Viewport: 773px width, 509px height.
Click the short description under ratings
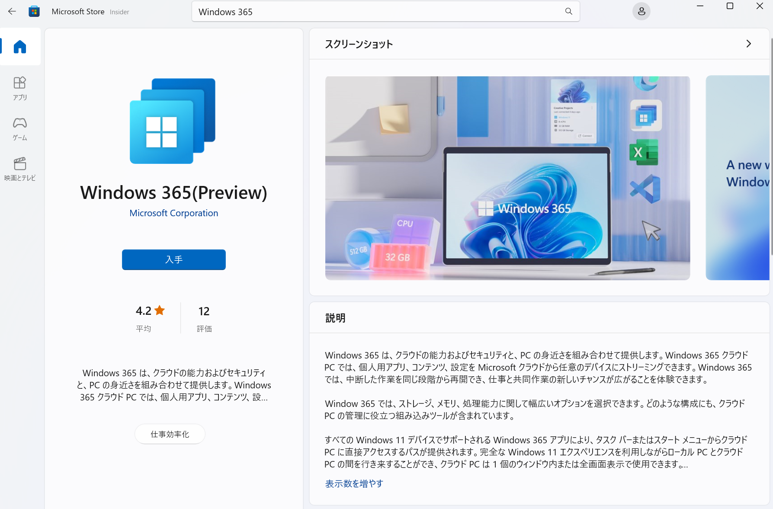click(173, 385)
